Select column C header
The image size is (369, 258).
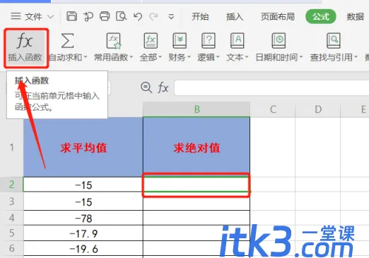click(x=273, y=109)
